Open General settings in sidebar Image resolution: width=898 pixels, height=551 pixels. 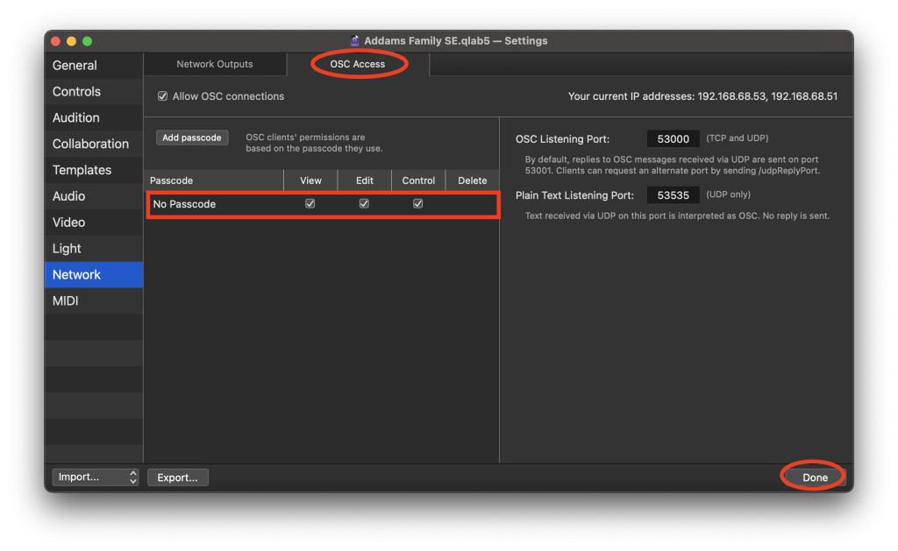click(x=93, y=65)
